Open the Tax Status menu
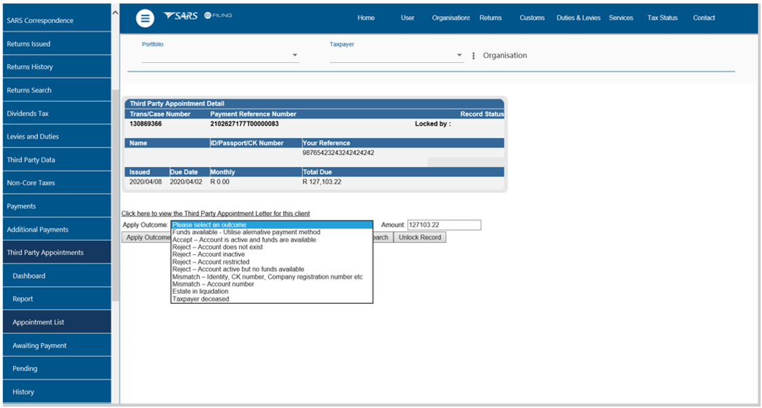 pyautogui.click(x=662, y=18)
